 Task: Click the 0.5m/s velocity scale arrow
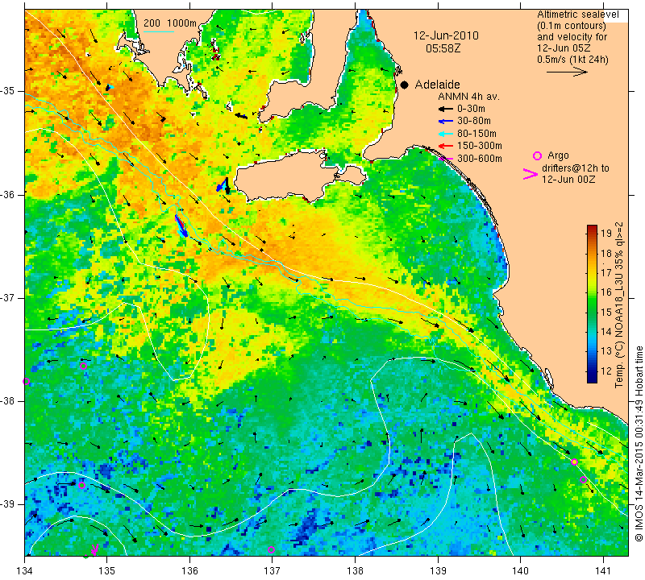click(567, 72)
